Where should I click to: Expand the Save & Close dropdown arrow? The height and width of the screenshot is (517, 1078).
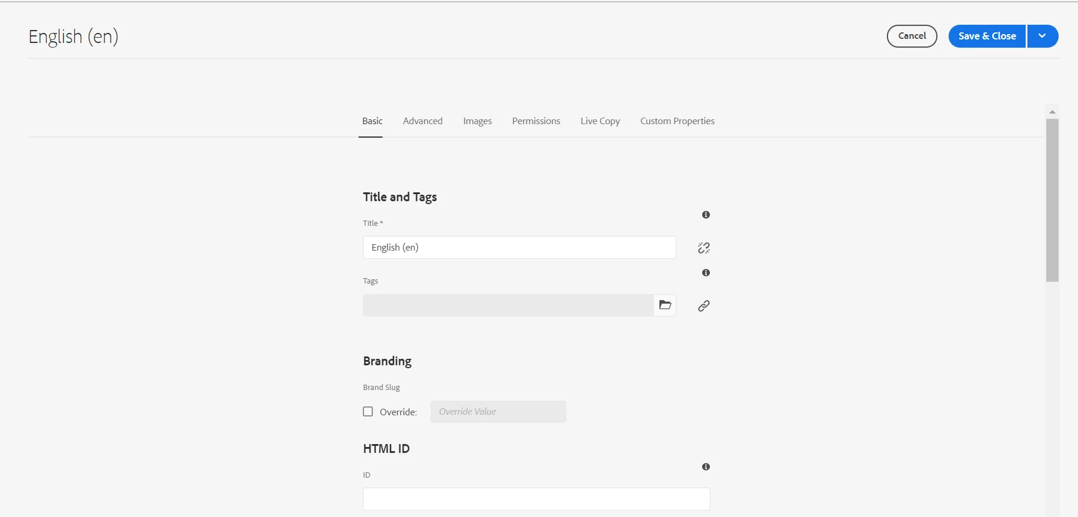[1043, 36]
